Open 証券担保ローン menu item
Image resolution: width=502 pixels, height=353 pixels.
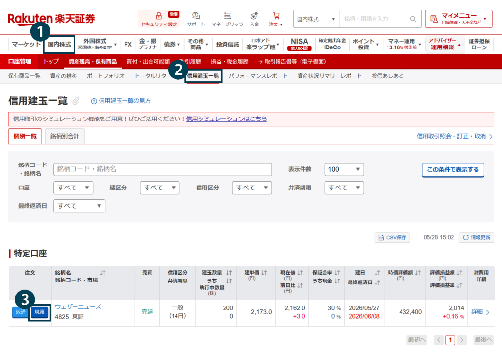479,44
